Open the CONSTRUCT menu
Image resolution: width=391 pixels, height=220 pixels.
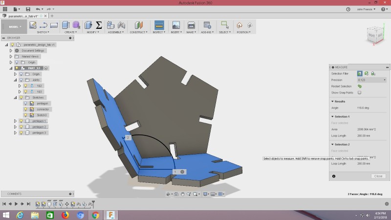point(138,32)
